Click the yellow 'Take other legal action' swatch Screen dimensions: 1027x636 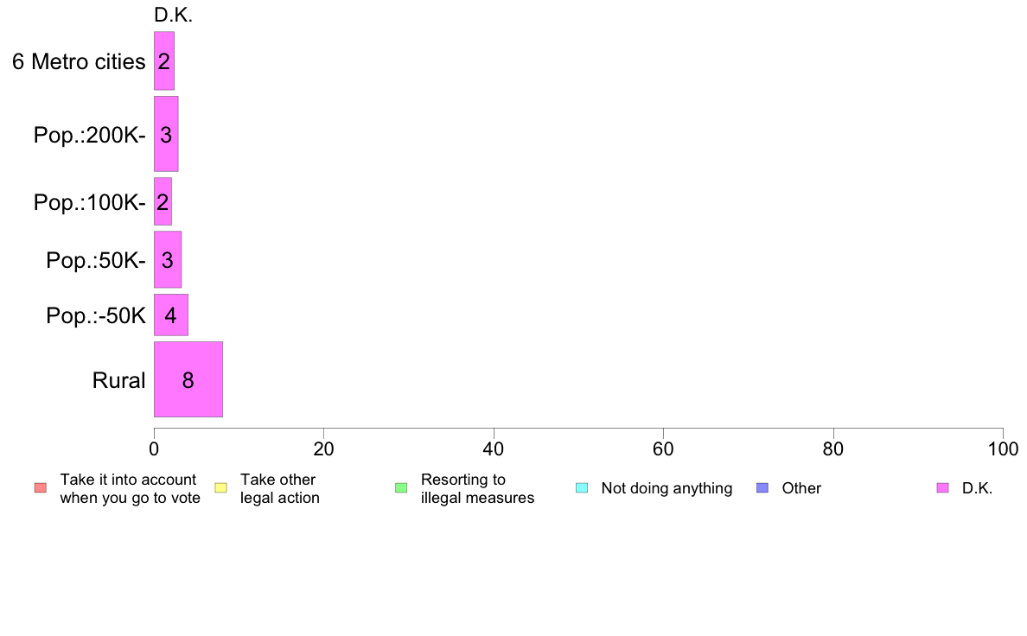pos(220,488)
